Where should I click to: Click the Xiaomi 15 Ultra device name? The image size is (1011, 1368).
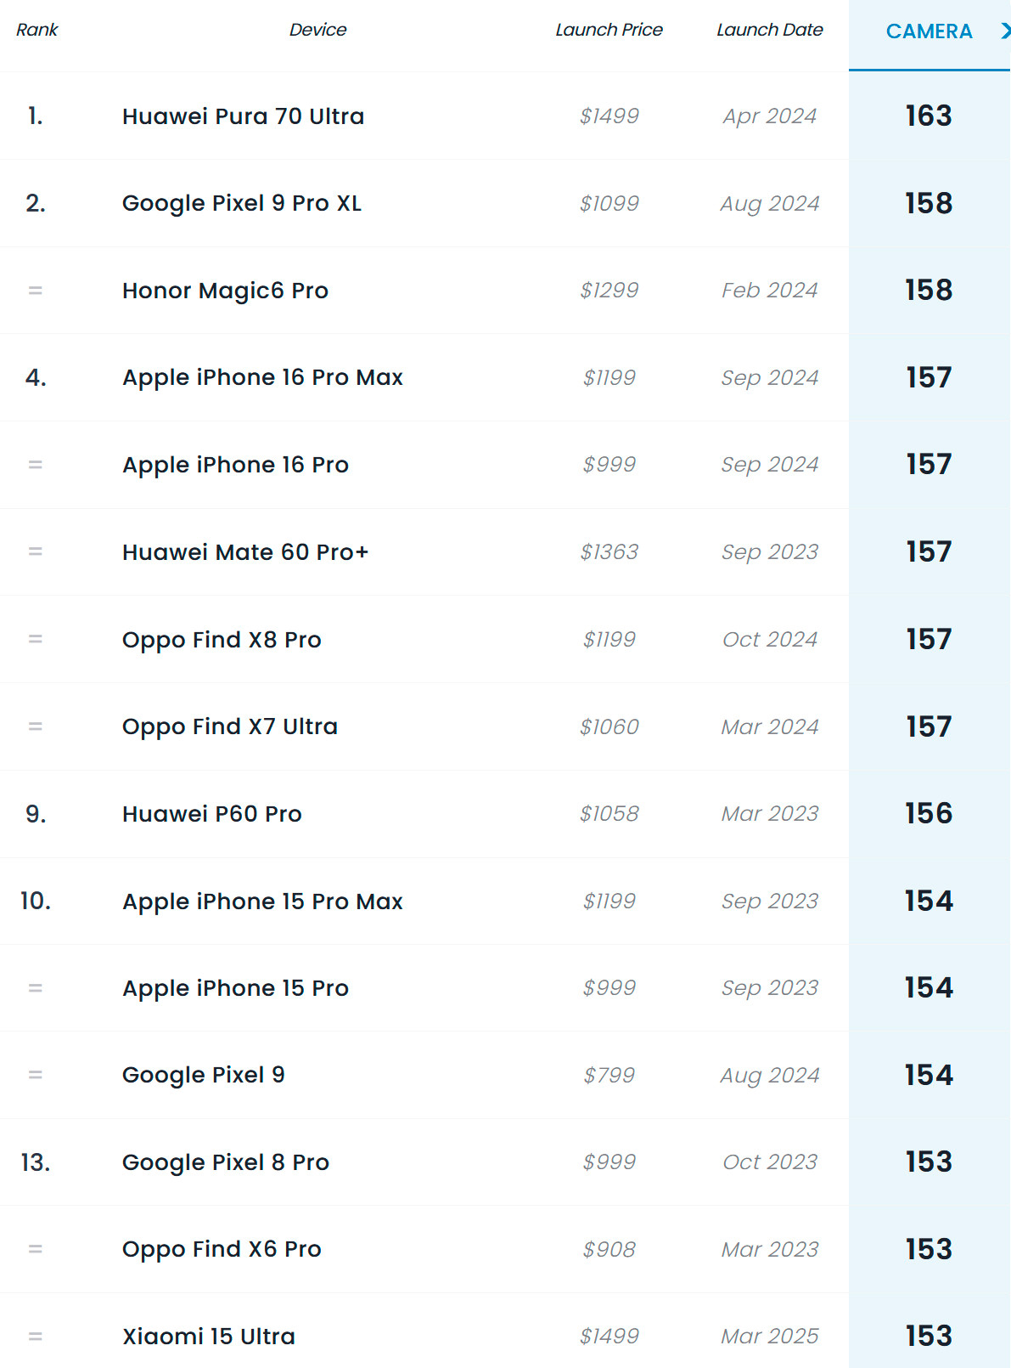tap(209, 1337)
